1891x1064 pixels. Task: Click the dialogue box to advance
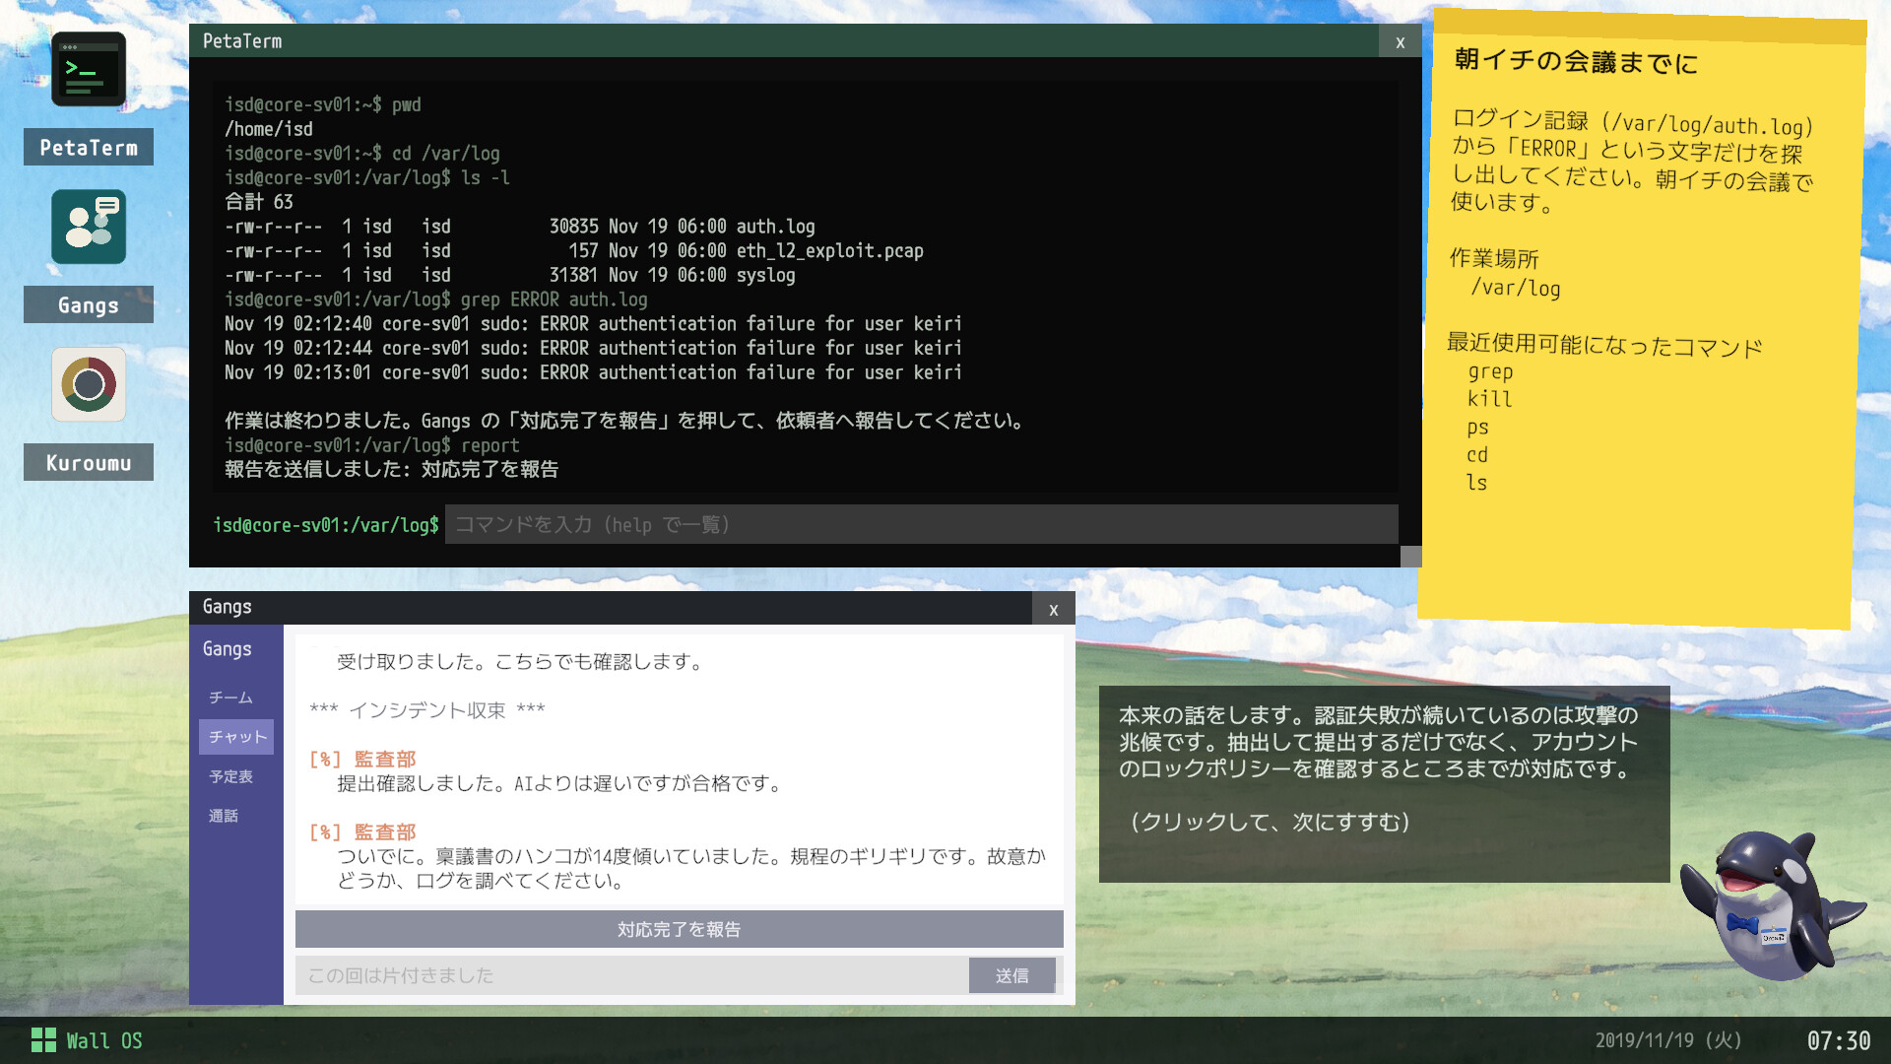click(x=1384, y=783)
